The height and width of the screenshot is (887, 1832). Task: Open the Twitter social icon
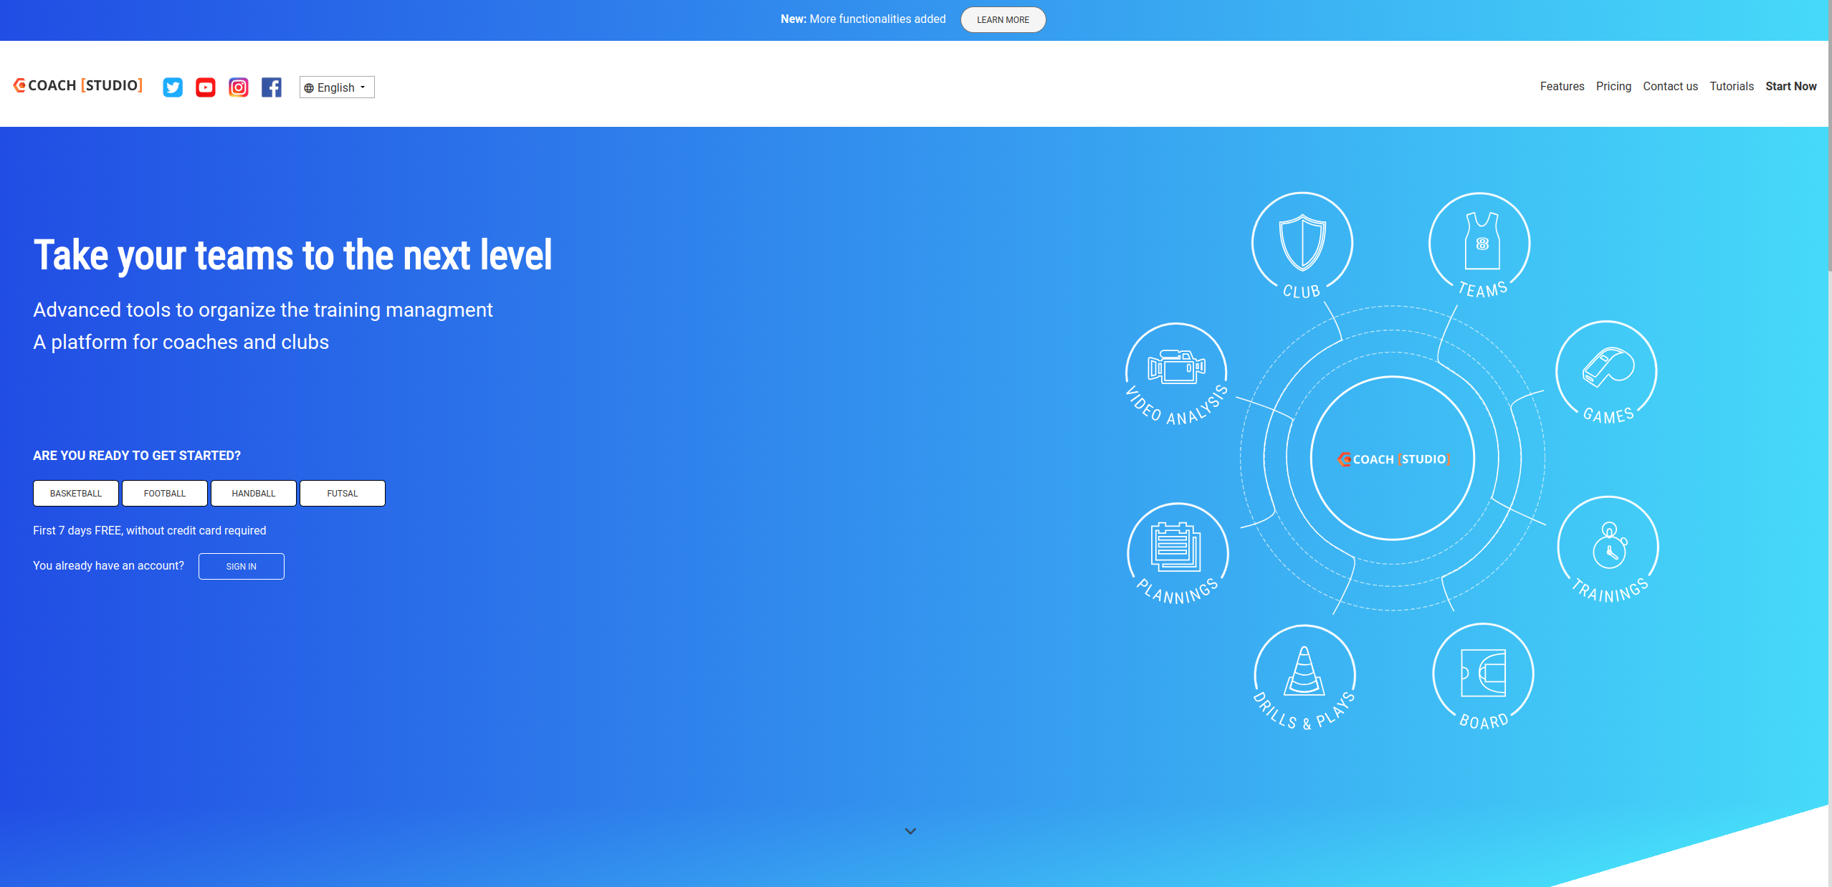(173, 87)
